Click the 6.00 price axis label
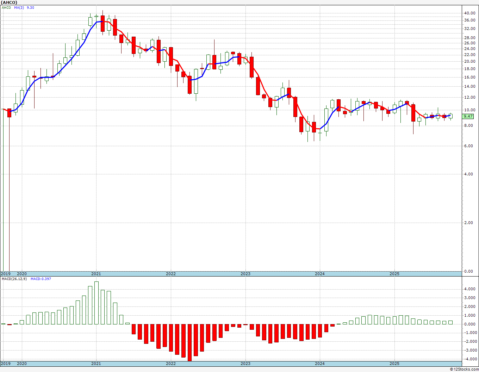The width and height of the screenshot is (479, 372). (469, 146)
